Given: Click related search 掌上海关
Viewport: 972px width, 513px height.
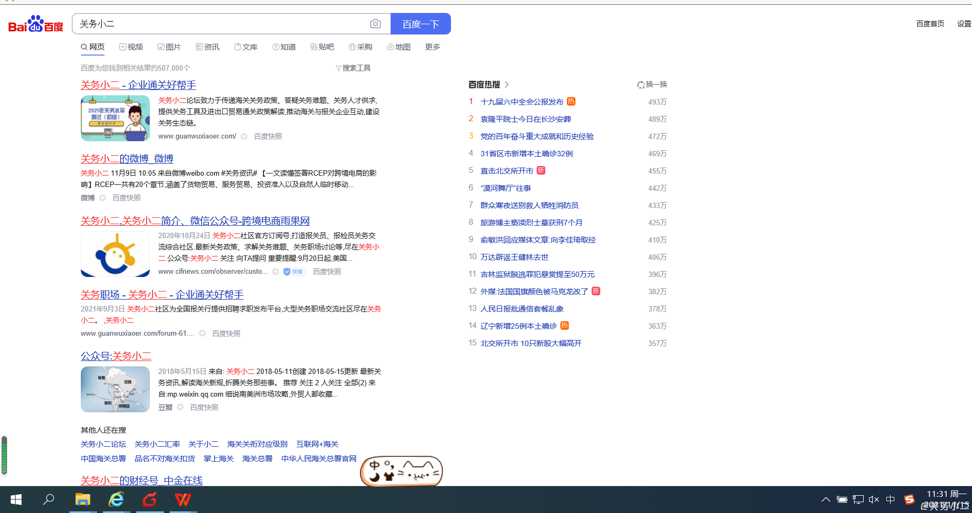Looking at the screenshot, I should point(219,459).
